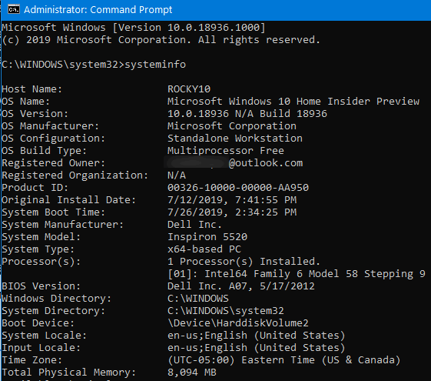Click the 'System Boot Time:' label
Screen dimensions: 431x381
[54, 212]
